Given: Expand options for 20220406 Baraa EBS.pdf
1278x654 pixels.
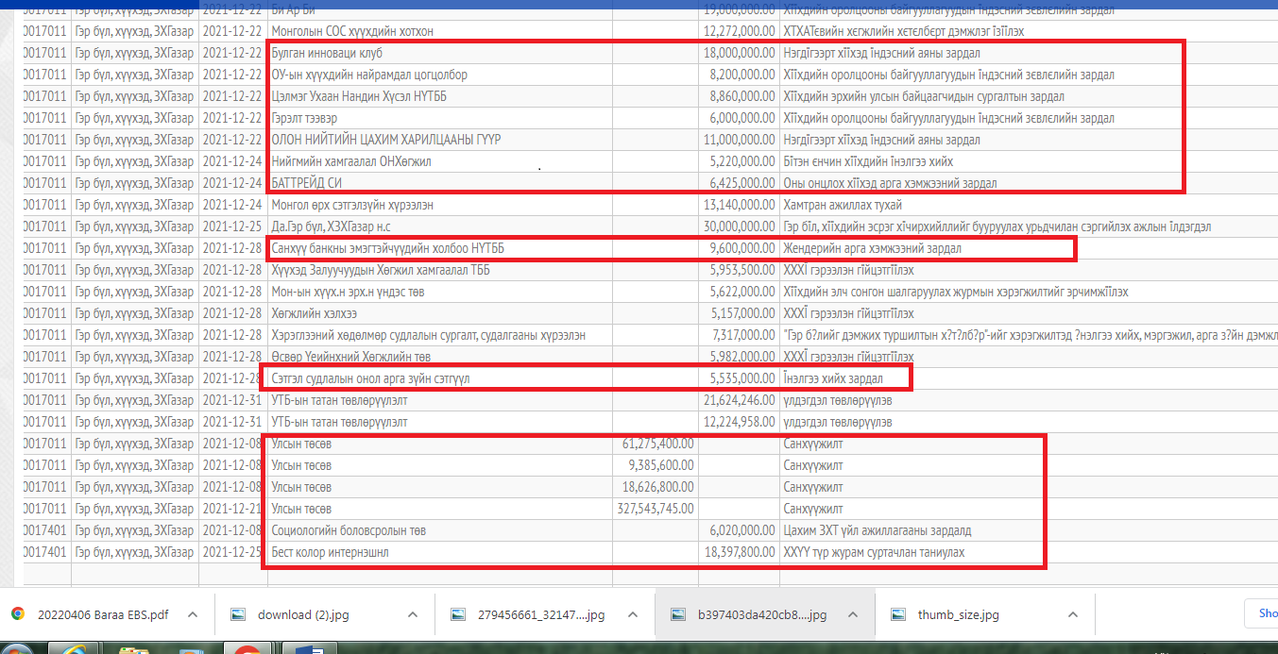Looking at the screenshot, I should [x=193, y=614].
